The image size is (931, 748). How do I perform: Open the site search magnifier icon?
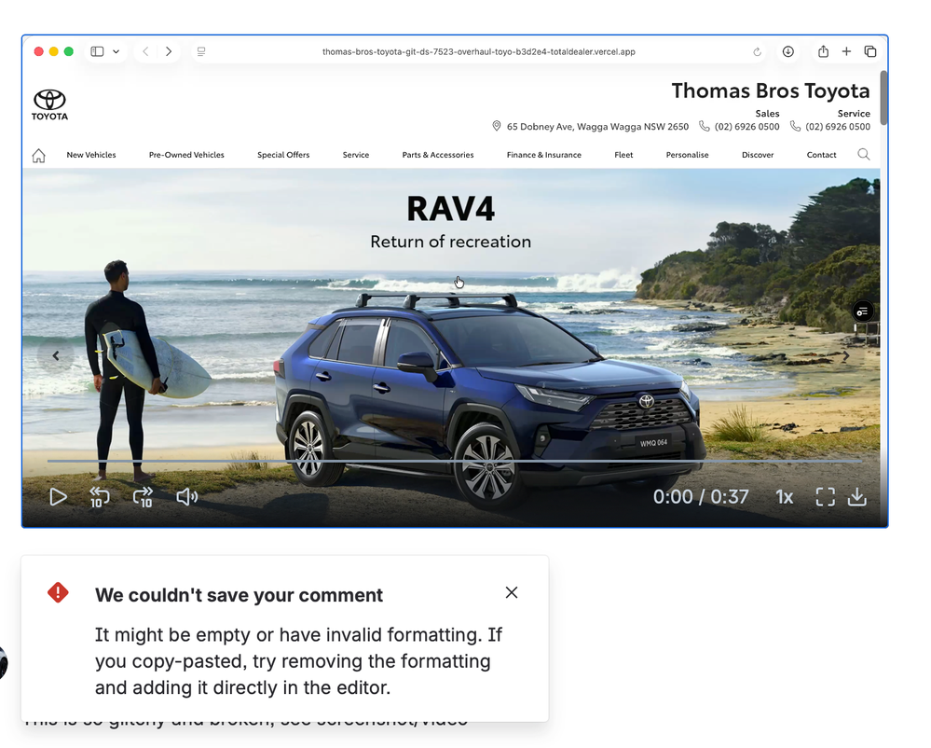click(x=864, y=155)
